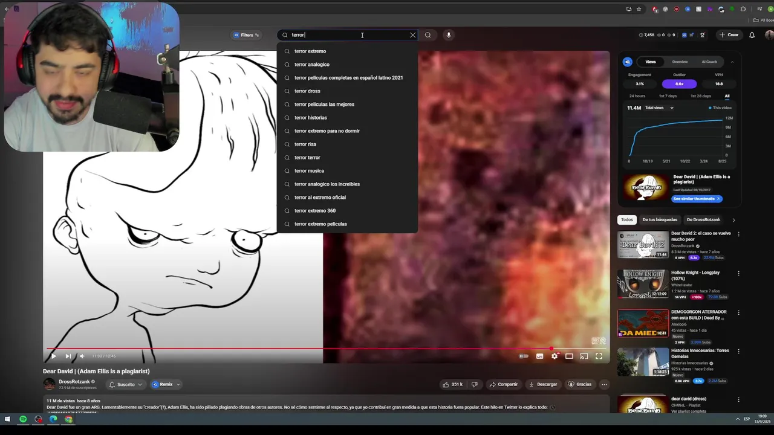
Task: Toggle the autoplay switch in player
Action: 524,356
